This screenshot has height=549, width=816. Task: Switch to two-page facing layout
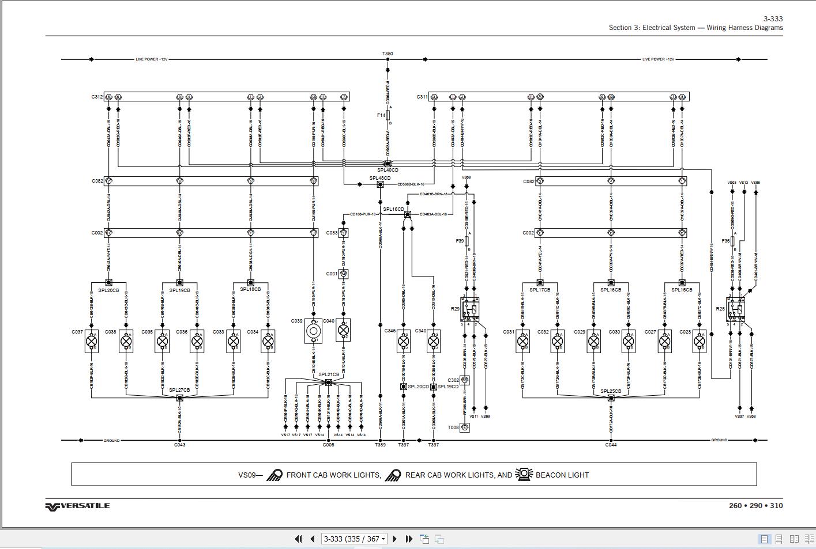(x=794, y=539)
